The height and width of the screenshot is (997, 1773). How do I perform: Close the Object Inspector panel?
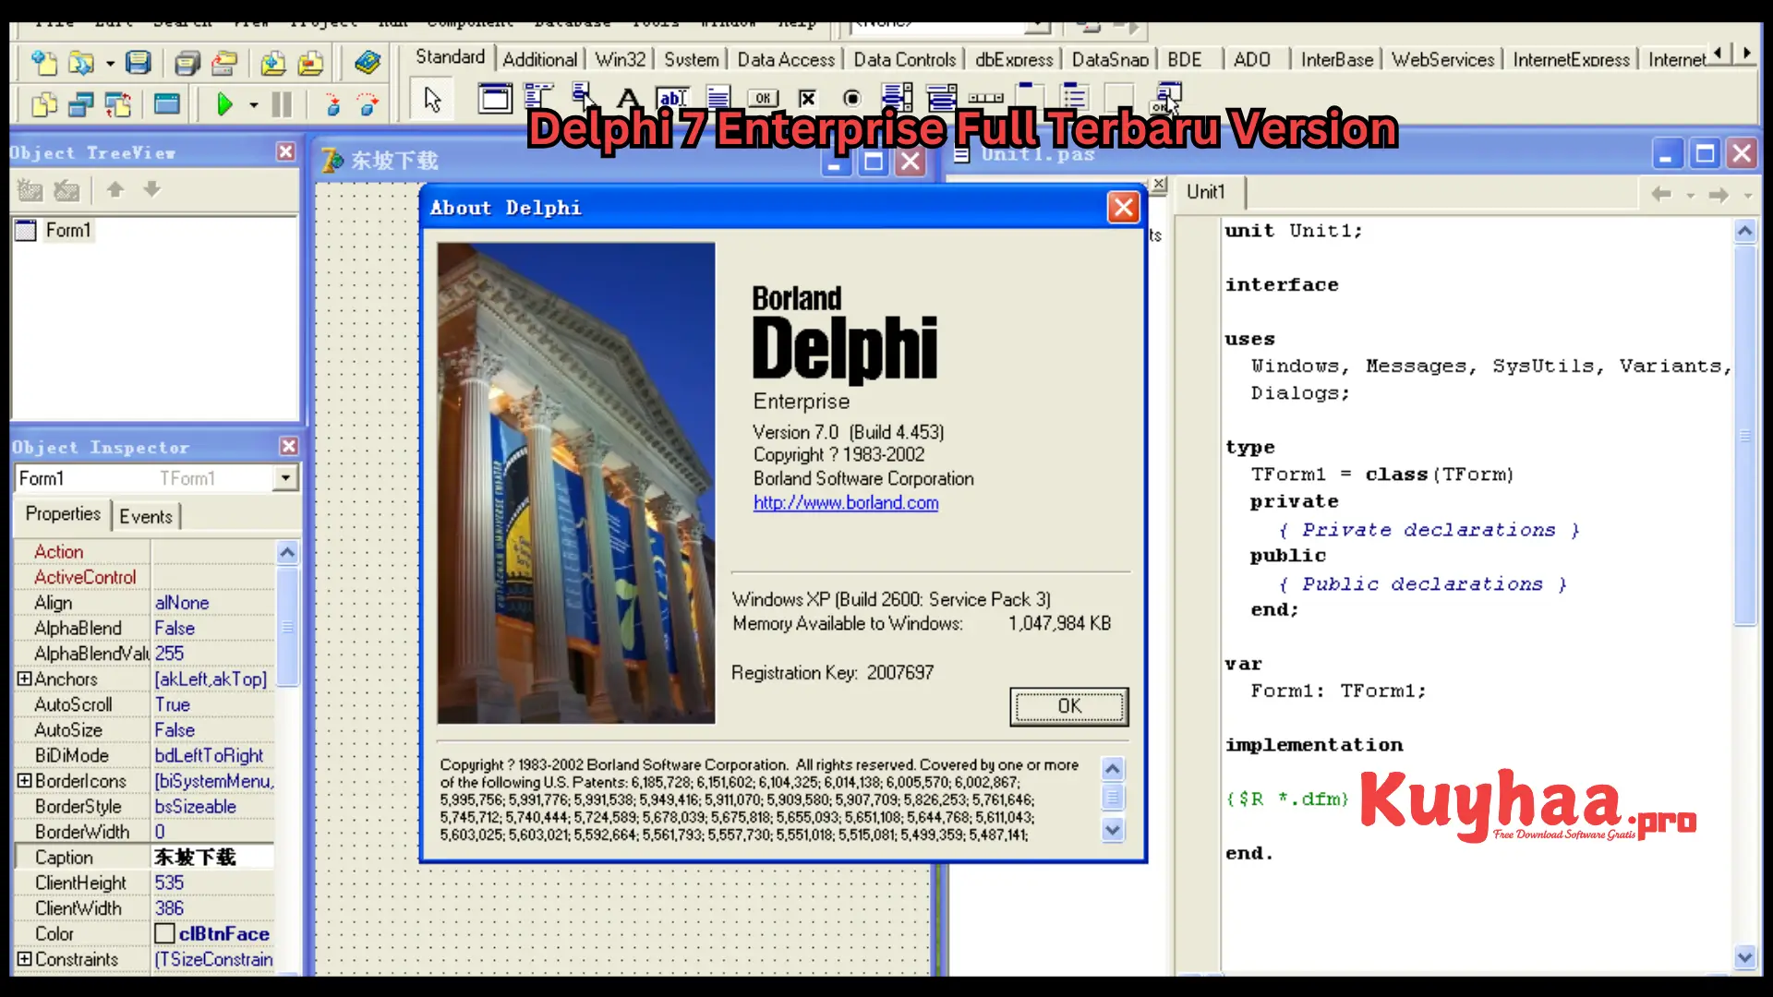[289, 447]
